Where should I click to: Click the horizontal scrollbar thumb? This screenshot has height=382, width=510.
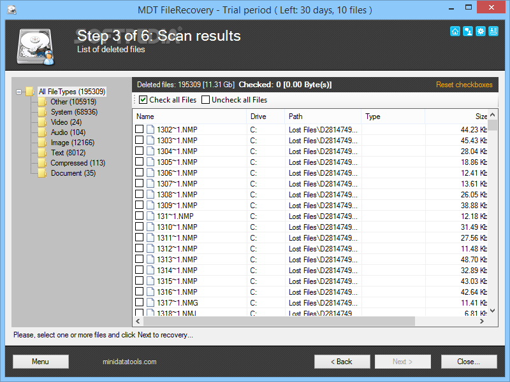[279, 322]
